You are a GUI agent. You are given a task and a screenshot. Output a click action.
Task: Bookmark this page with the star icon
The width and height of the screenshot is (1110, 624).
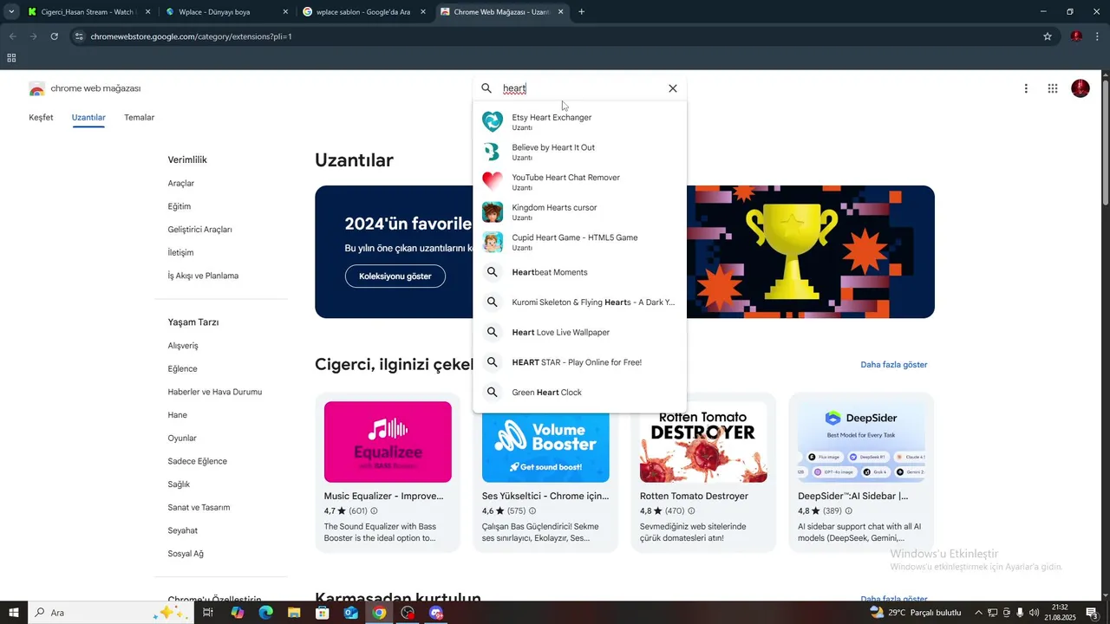1048,36
